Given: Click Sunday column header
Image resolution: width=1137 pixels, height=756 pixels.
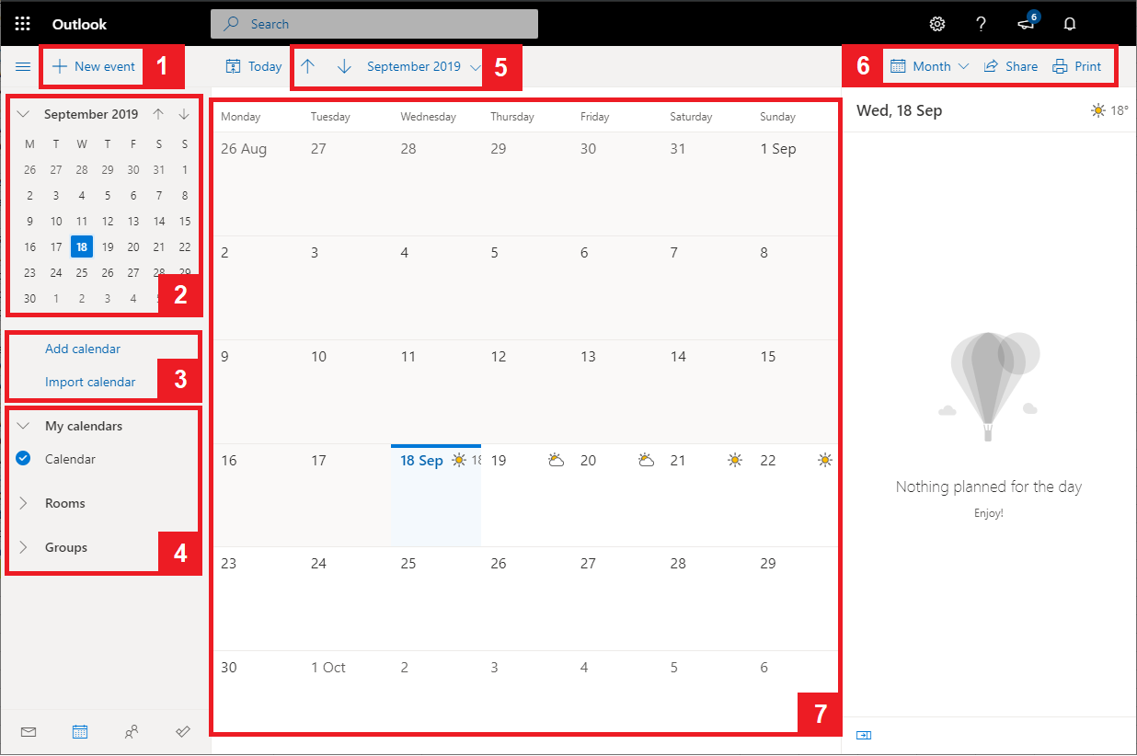Looking at the screenshot, I should click(x=778, y=117).
